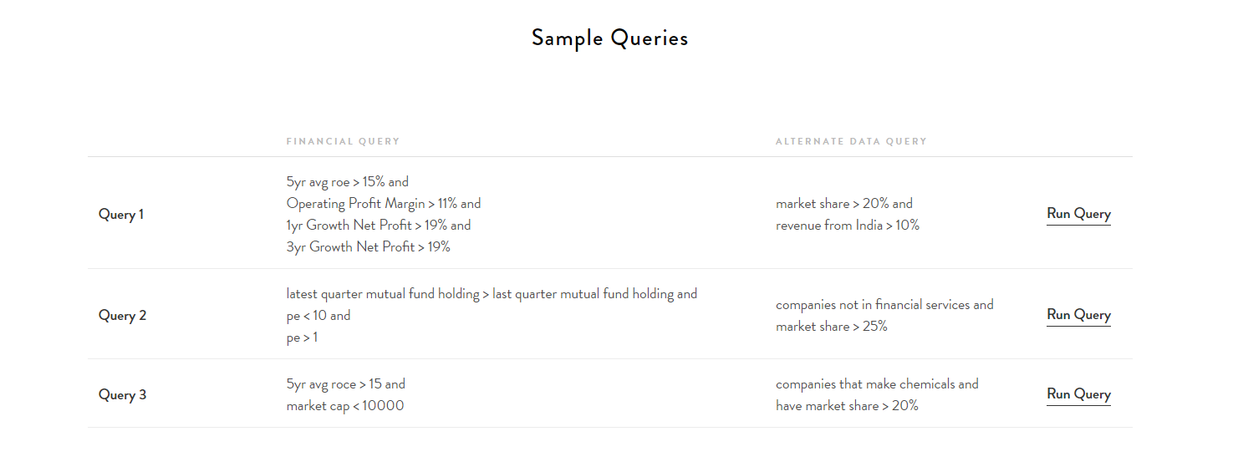
Task: Select the Query 2 row label
Action: click(122, 316)
